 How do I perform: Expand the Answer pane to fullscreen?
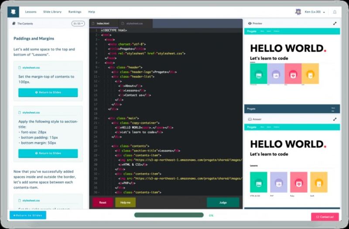click(x=335, y=119)
